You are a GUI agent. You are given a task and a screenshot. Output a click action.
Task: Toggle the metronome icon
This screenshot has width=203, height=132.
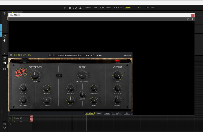click(80, 8)
